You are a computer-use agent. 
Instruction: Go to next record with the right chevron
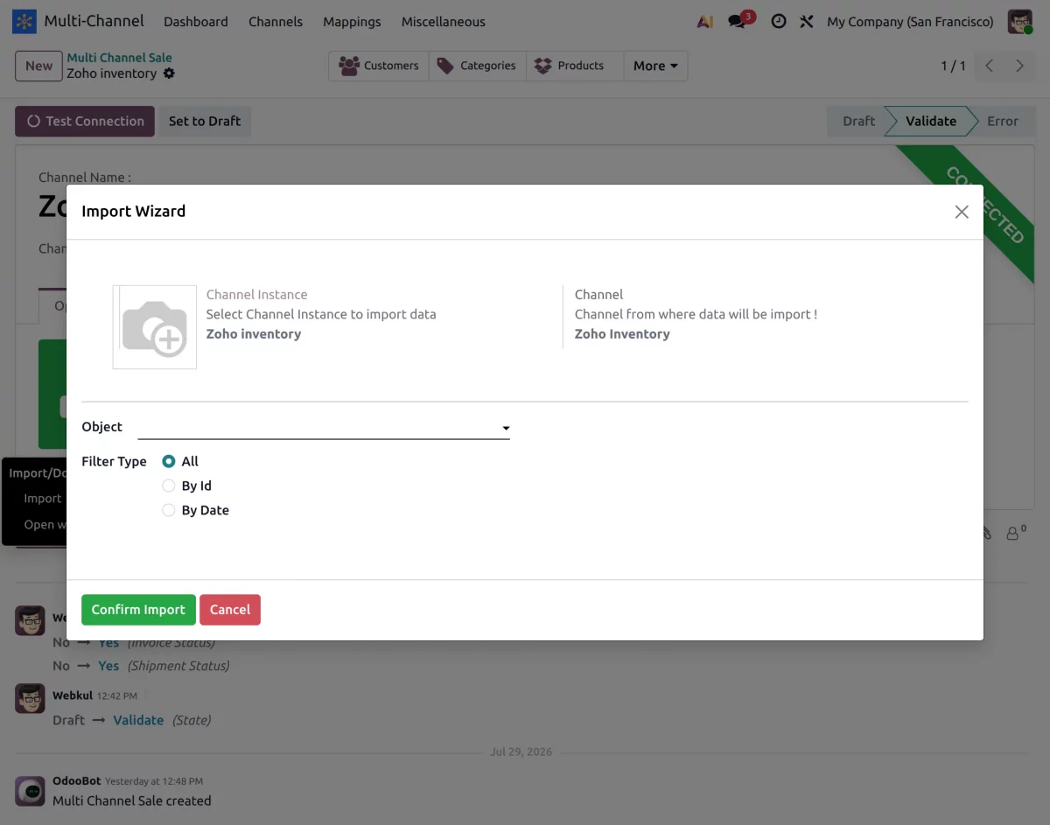(x=1019, y=66)
